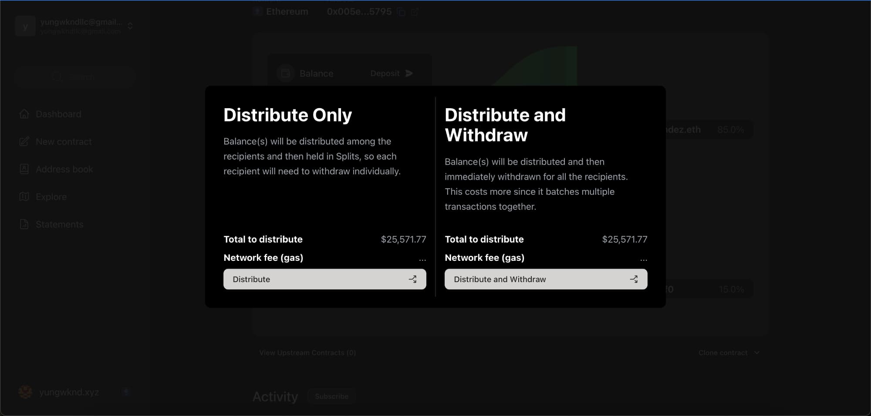This screenshot has width=871, height=416.
Task: Open Dashboard from the sidebar
Action: coord(58,114)
